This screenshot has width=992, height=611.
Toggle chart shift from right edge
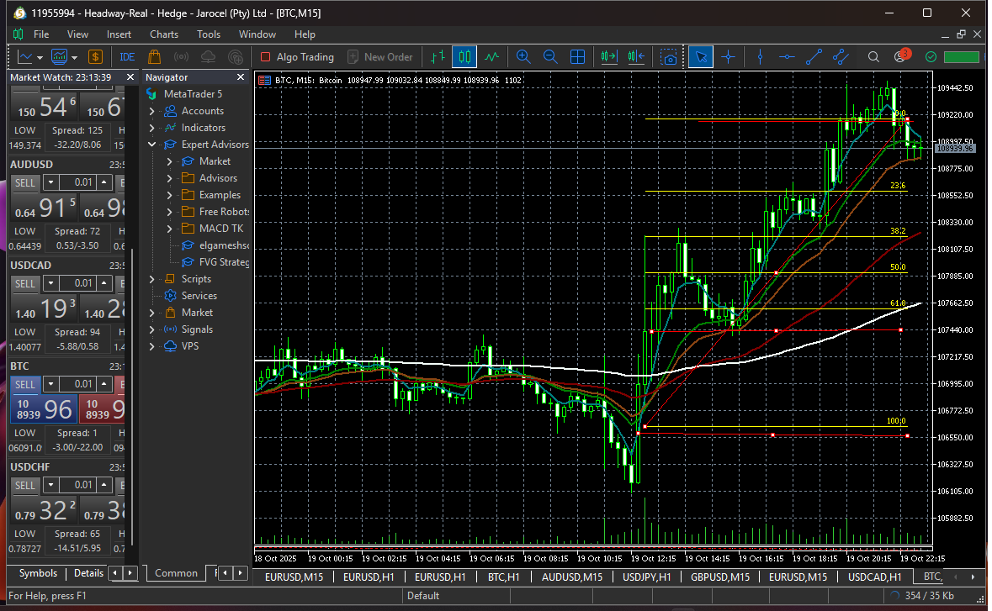pyautogui.click(x=636, y=57)
